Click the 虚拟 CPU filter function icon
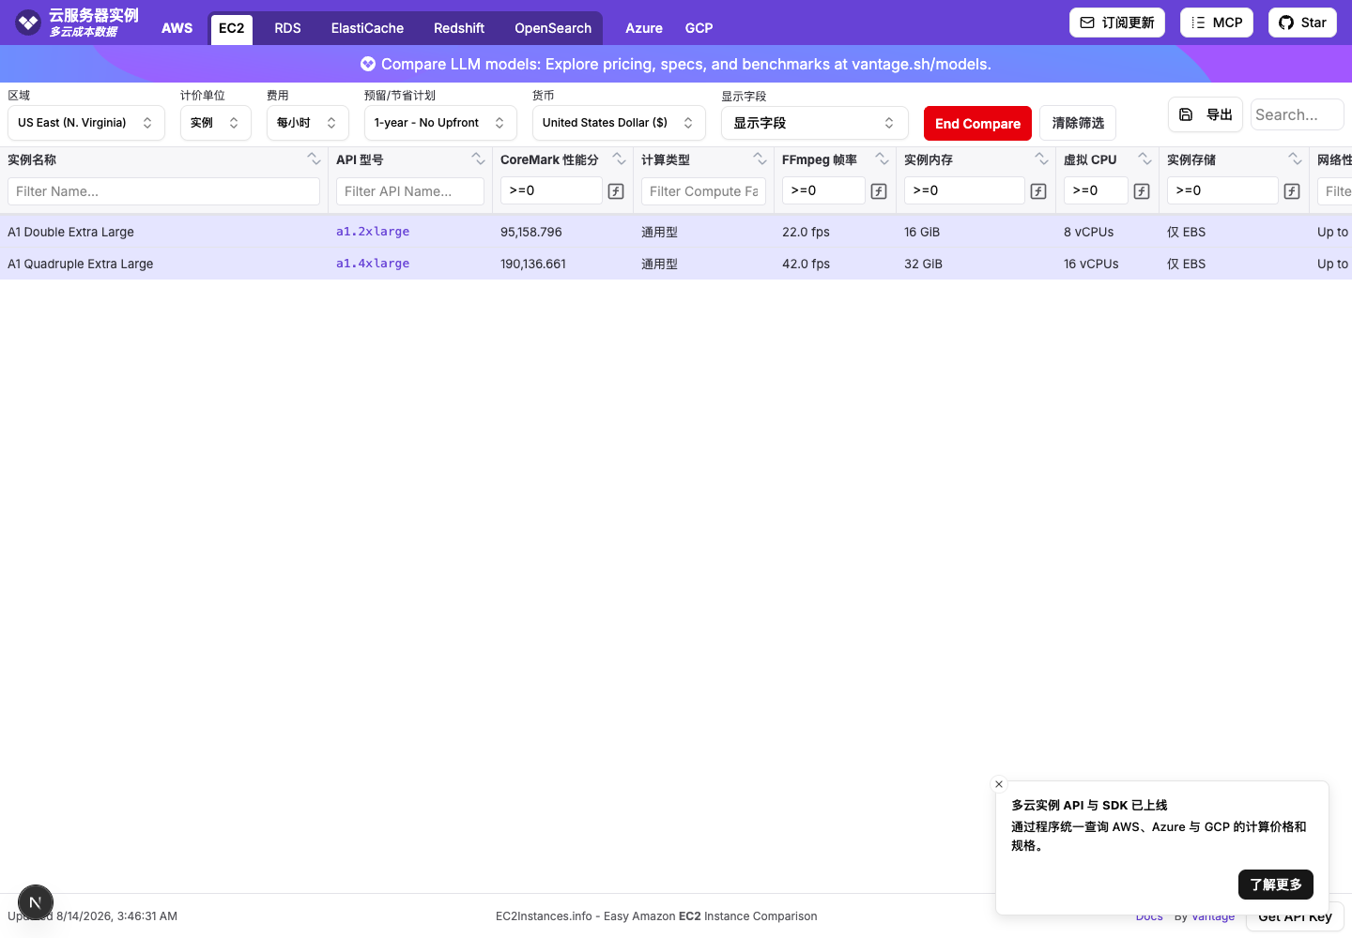1352x938 pixels. [x=1142, y=191]
